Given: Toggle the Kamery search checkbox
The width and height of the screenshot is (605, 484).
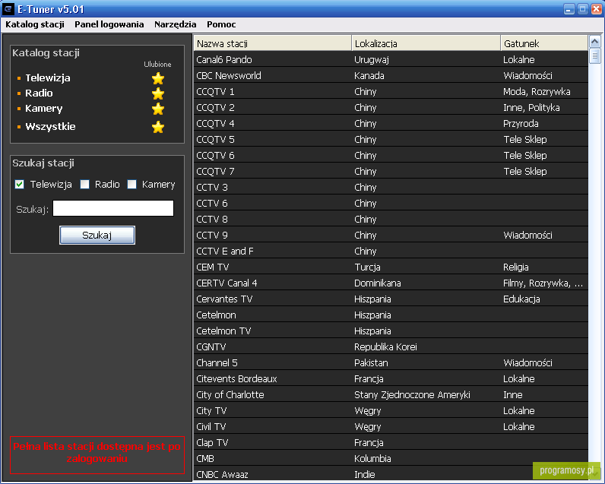Looking at the screenshot, I should click(x=131, y=185).
